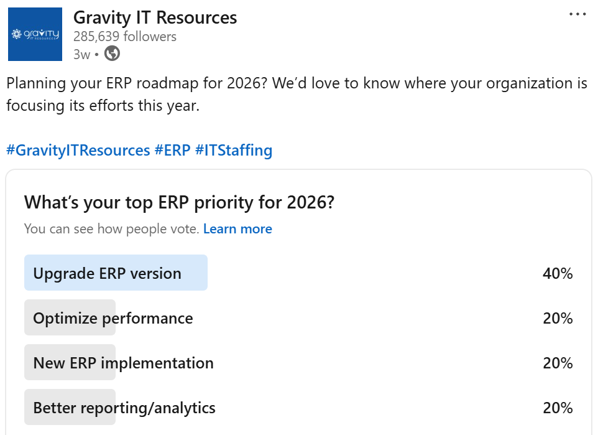Click the 40% result for Upgrade ERP version
The height and width of the screenshot is (435, 603).
coord(557,273)
